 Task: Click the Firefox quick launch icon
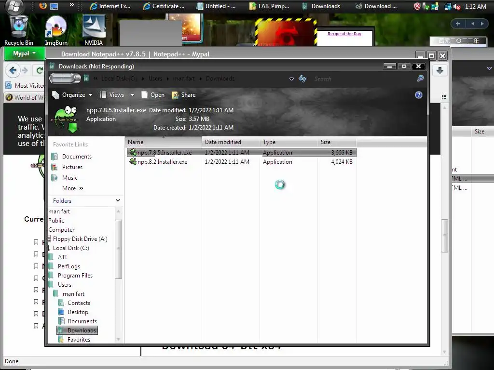[x=42, y=6]
